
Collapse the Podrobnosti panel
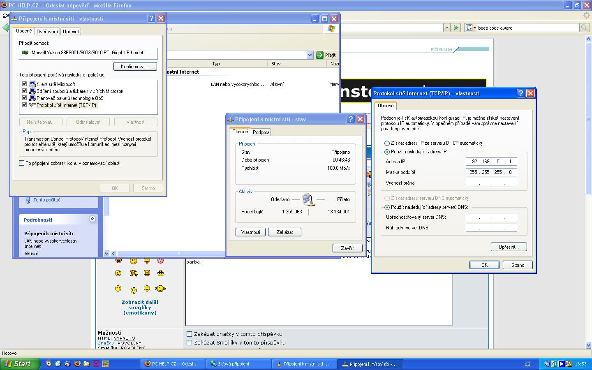(92, 219)
